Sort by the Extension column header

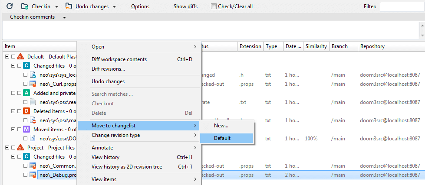250,46
